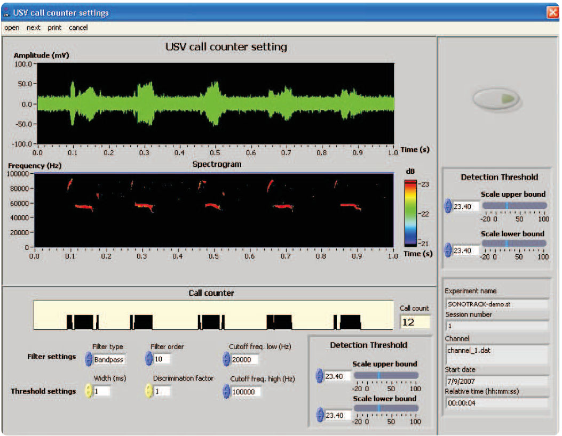Click the 'Call counter' heading text
The width and height of the screenshot is (562, 436).
coord(211,293)
